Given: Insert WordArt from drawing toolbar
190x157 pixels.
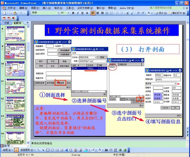Looking at the screenshot, I should [x=66, y=150].
